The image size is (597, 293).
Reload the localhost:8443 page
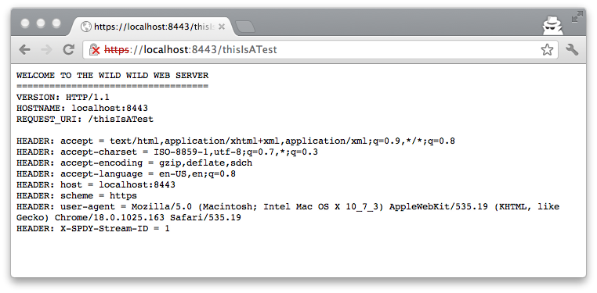pyautogui.click(x=68, y=50)
